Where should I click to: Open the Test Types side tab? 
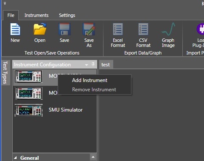pos(5,73)
